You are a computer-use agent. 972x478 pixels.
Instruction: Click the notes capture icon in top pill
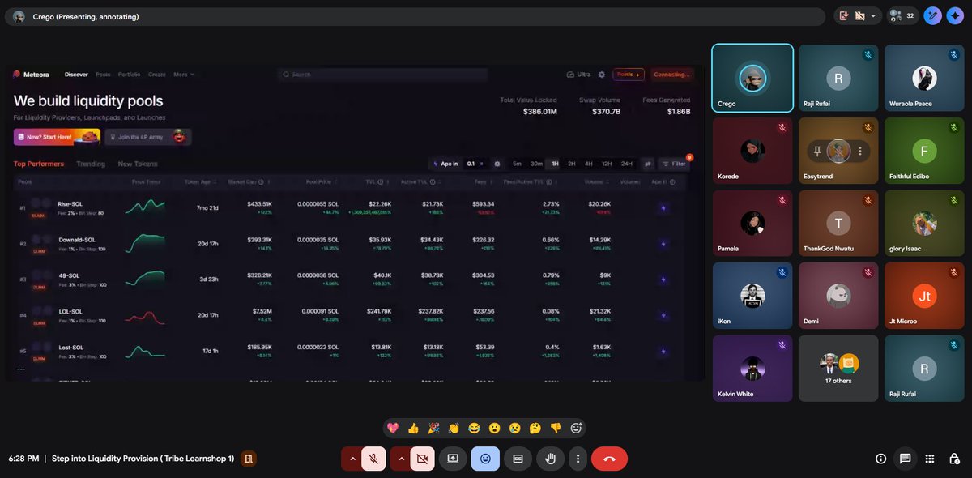[x=844, y=15]
